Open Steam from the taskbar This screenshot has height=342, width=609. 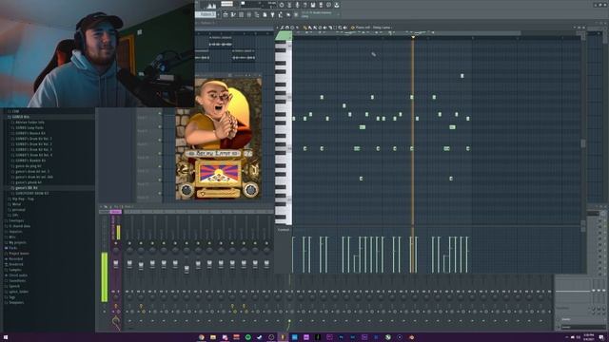[x=260, y=337]
